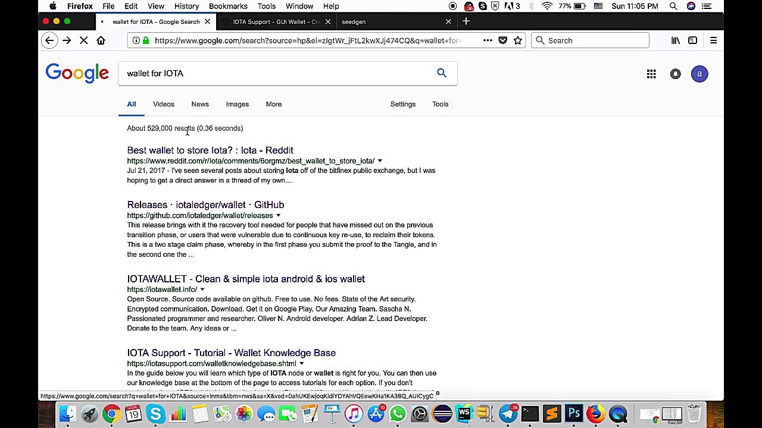Open Skype from the Dock
762x428 pixels.
point(155,414)
